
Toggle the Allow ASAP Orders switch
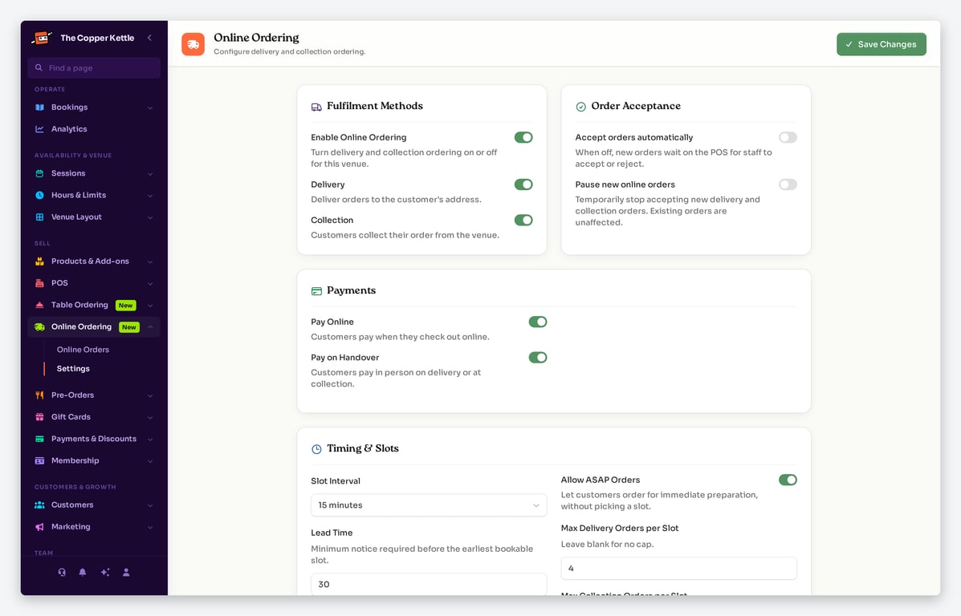(788, 480)
